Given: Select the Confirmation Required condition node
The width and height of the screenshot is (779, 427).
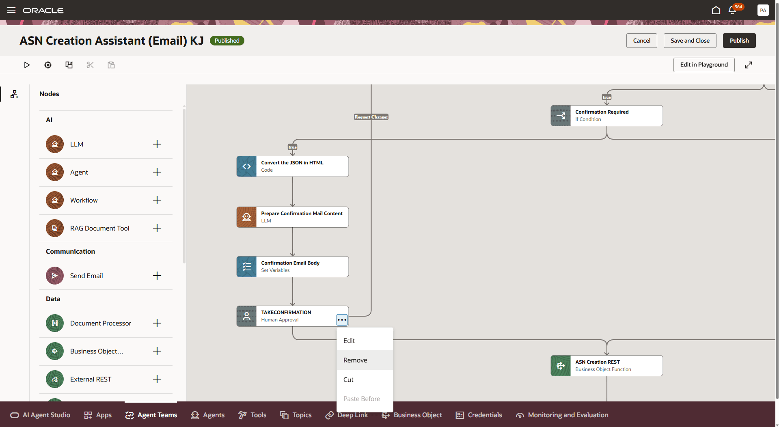Looking at the screenshot, I should tap(607, 116).
